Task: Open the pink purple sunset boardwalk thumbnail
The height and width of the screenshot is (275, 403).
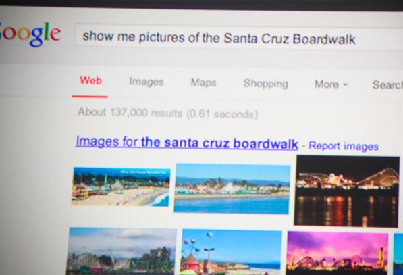Action: click(x=337, y=253)
